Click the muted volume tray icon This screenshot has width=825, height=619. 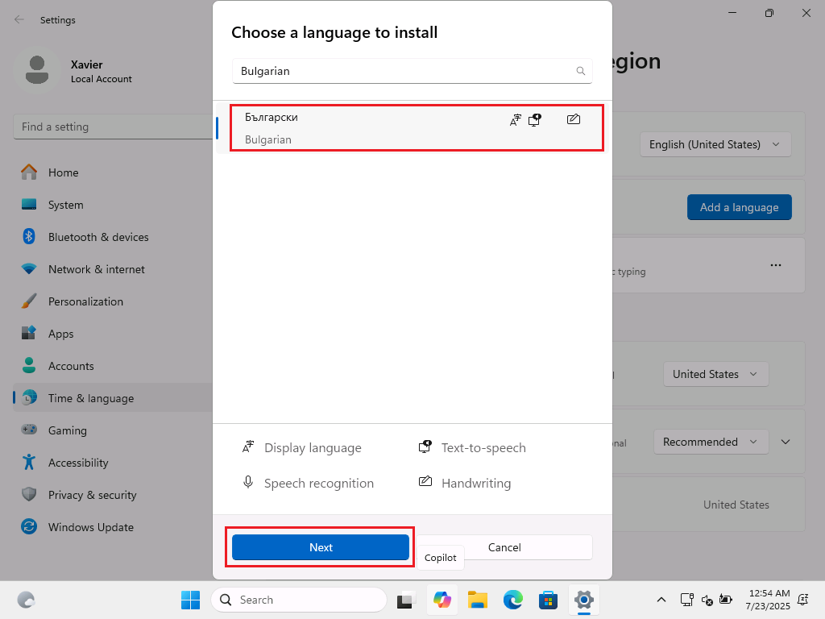coord(707,600)
